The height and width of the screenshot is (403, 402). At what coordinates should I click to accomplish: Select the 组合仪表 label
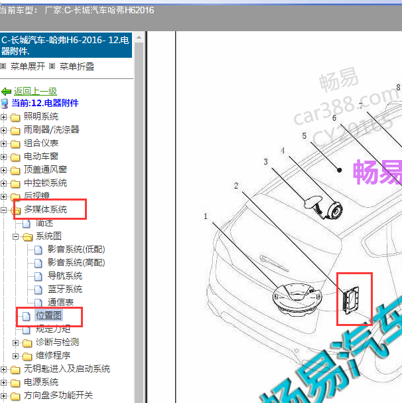[41, 143]
